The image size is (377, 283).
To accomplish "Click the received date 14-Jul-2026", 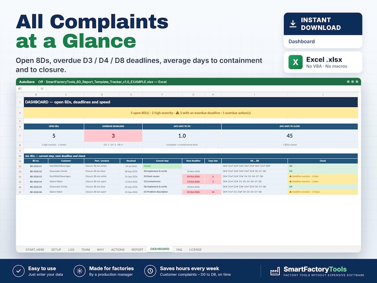I will coord(131,166).
